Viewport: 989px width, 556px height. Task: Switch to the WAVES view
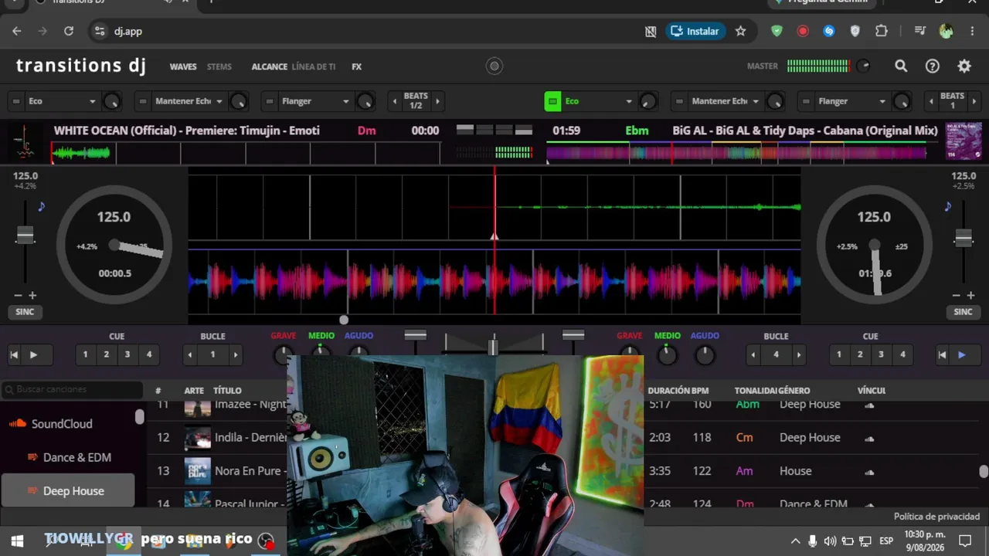click(x=183, y=67)
